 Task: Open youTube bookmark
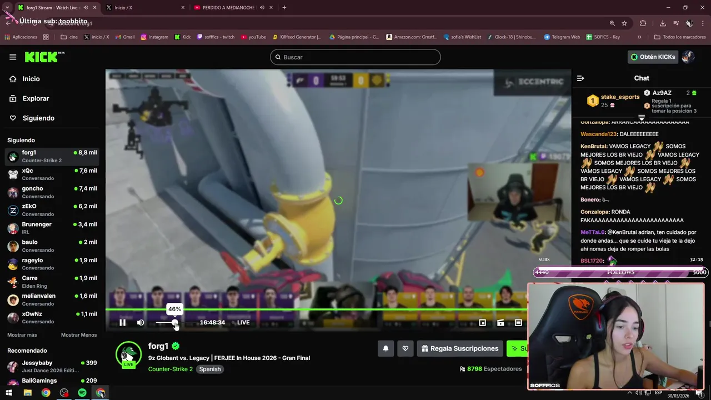pos(253,37)
